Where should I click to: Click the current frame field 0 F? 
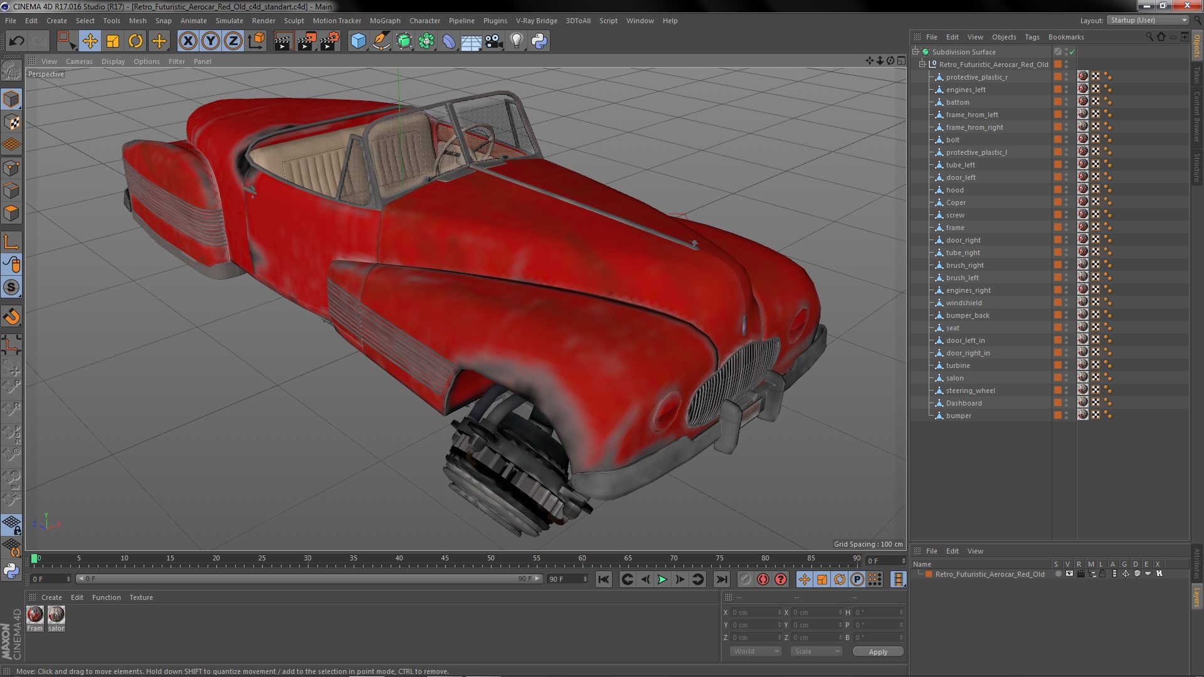click(50, 579)
